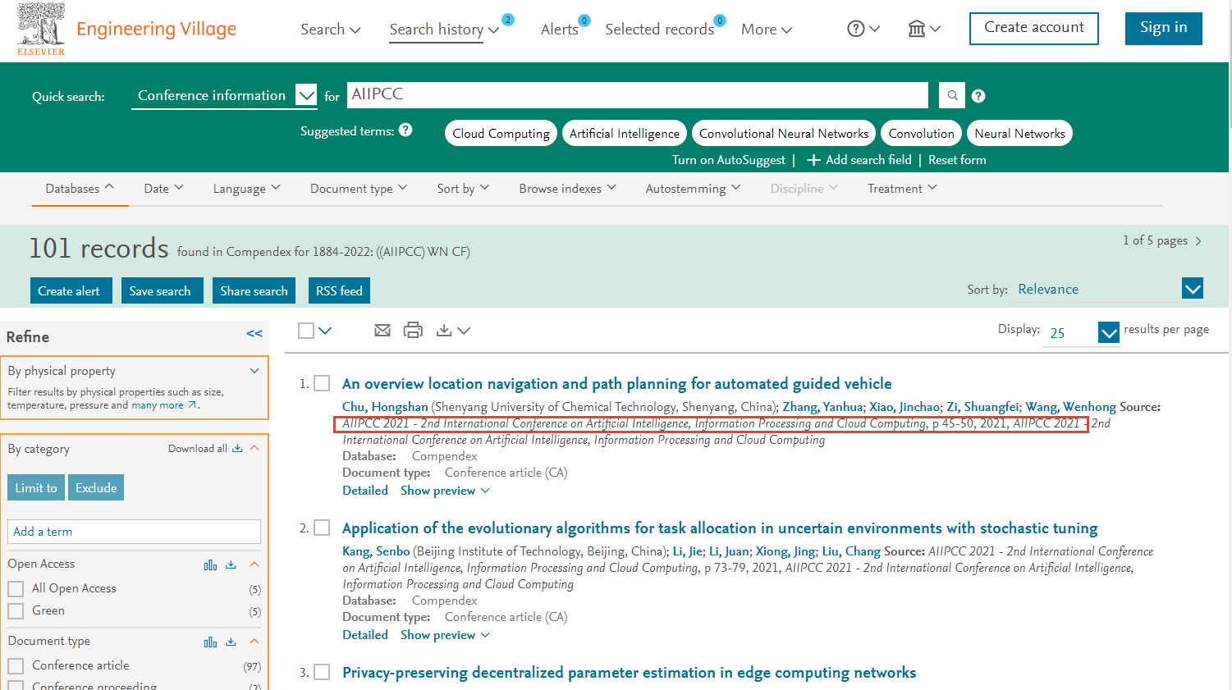Viewport: 1232px width, 690px height.
Task: Click the download results icon
Action: point(444,331)
